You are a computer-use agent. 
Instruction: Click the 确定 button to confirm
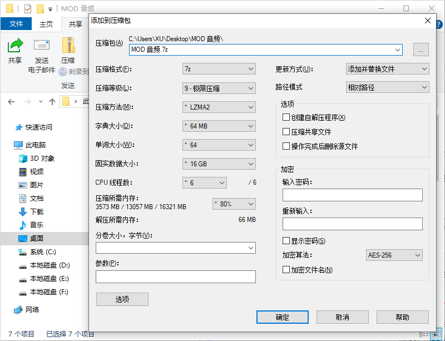coord(282,317)
